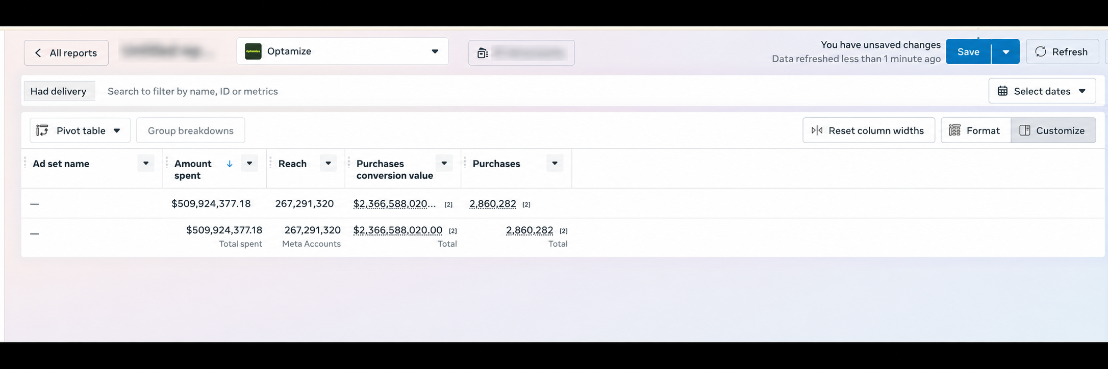1108x369 pixels.
Task: Open Reach column menu
Action: pos(329,163)
